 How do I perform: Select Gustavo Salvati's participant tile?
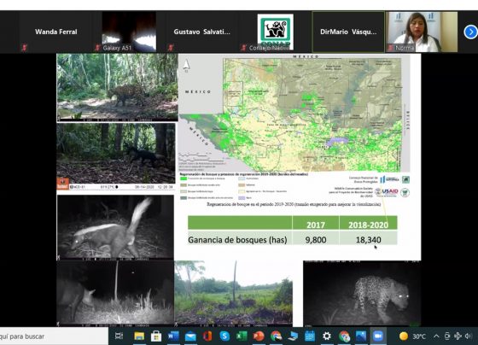(x=201, y=32)
